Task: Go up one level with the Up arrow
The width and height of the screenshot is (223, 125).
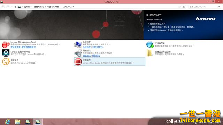Action: click(x=15, y=7)
